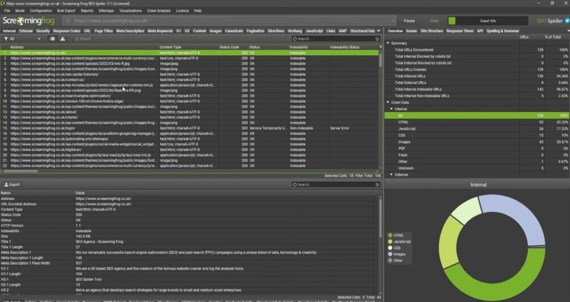Viewport: 570px width, 302px height.
Task: Select the HTML row under Internal
Action: pyautogui.click(x=476, y=122)
